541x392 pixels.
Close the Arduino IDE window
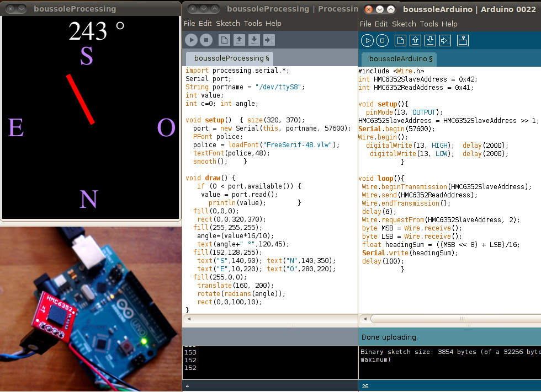[x=369, y=9]
